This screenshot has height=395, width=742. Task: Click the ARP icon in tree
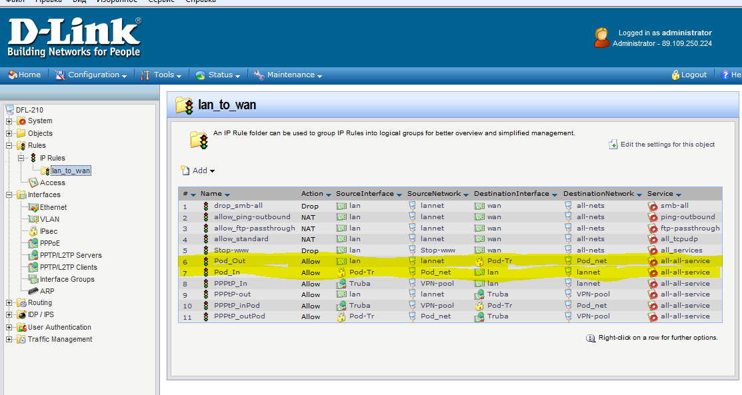coord(33,291)
